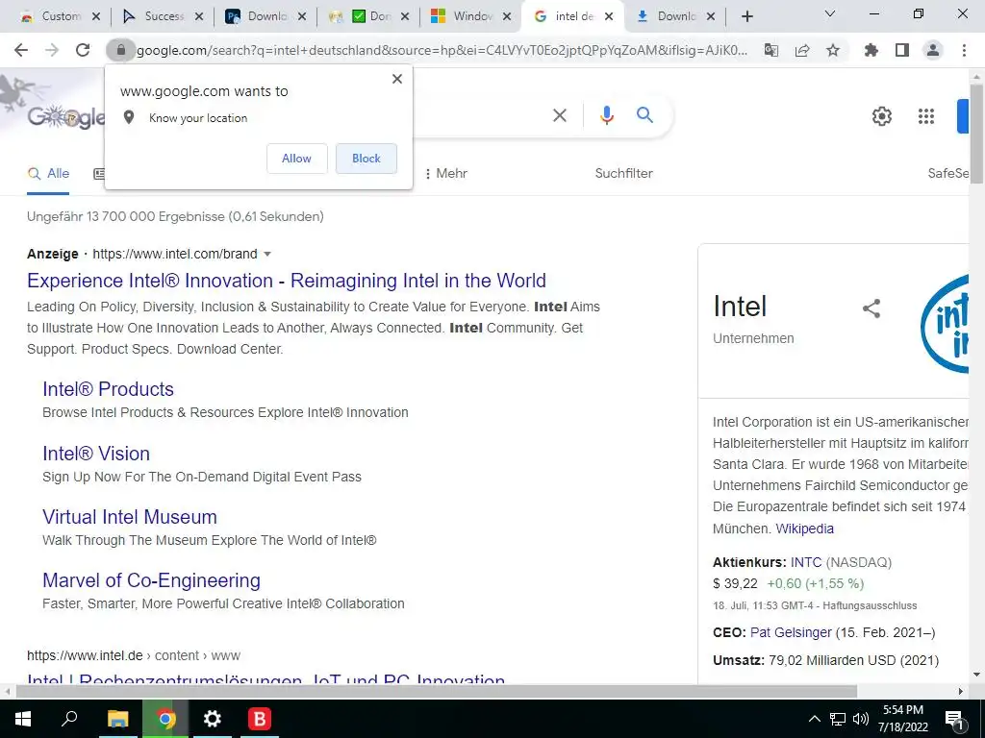This screenshot has height=738, width=985.
Task: Block location access
Action: point(366,159)
